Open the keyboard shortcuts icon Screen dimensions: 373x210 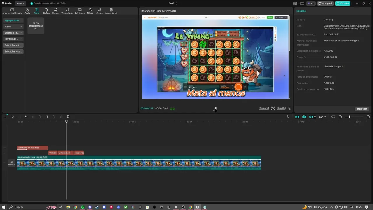pos(302,3)
